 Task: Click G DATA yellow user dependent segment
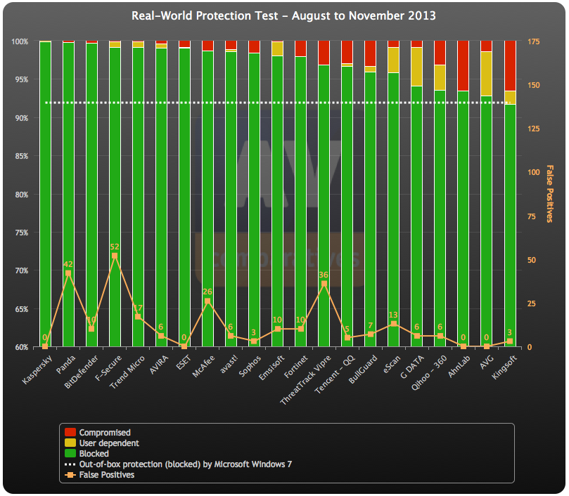[x=416, y=66]
